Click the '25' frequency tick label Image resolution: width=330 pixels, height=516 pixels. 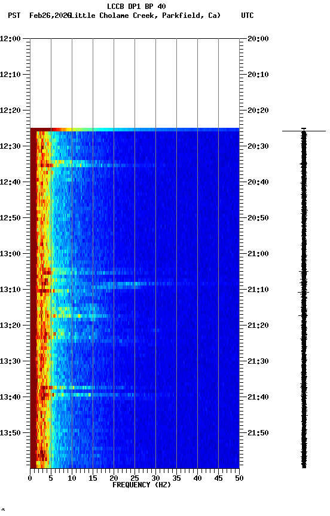click(135, 478)
